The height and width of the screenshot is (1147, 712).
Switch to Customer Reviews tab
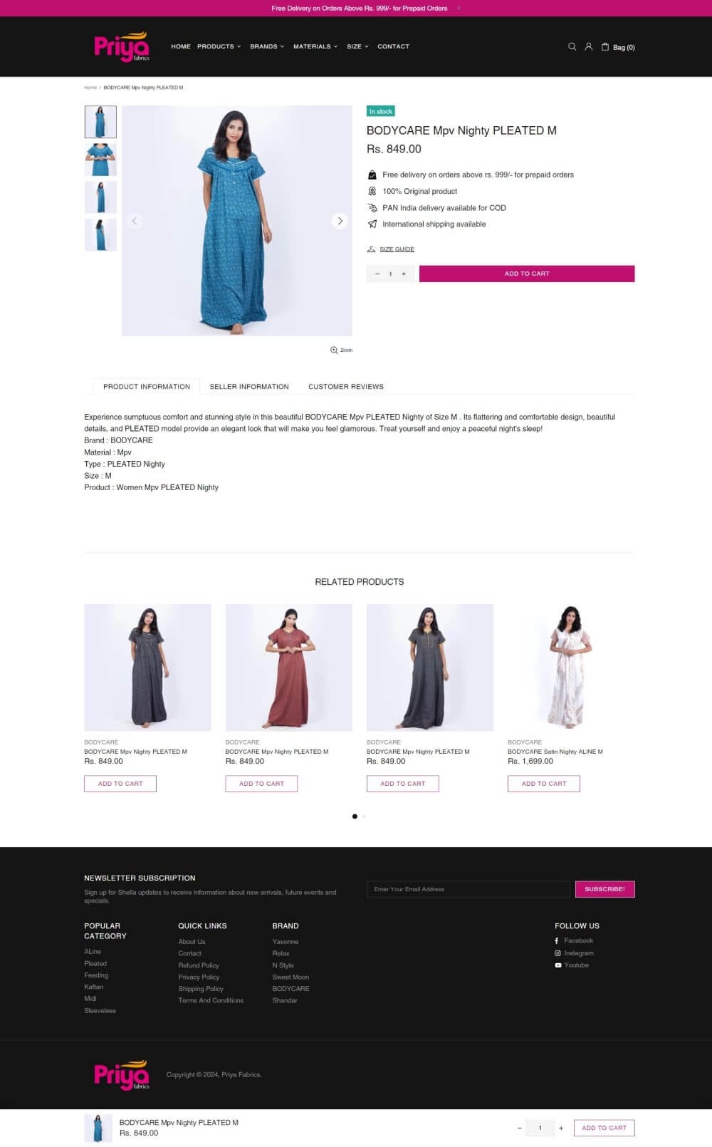coord(346,386)
